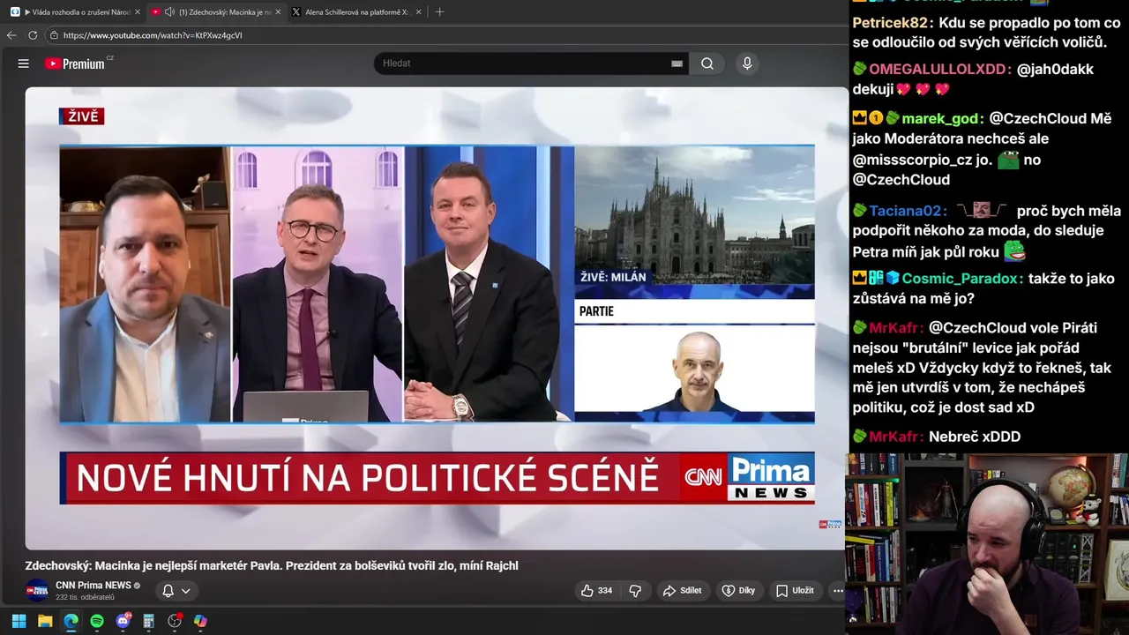This screenshot has height=635, width=1129.
Task: Click the OMEGALULLOLXDD username in chat
Action: (937, 69)
